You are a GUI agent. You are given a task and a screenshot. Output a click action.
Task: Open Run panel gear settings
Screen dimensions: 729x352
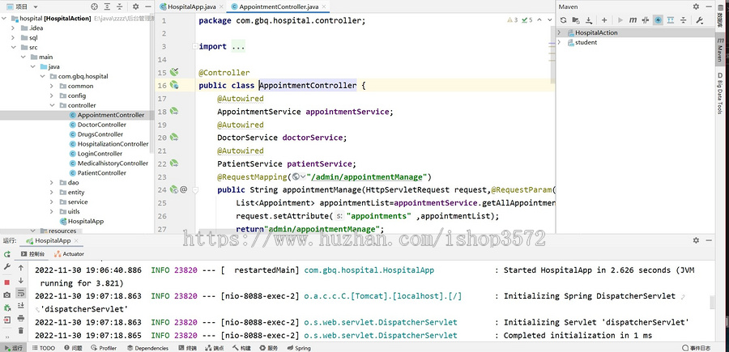(x=696, y=240)
